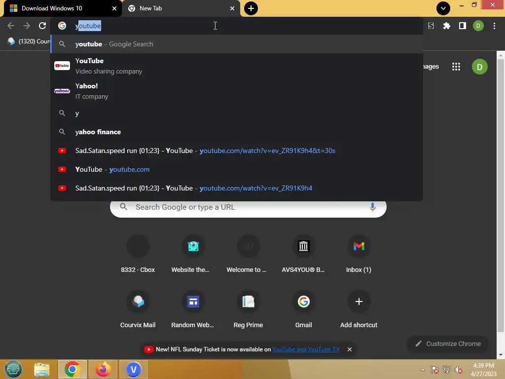Dismiss the NFL Sunday Ticket promo

click(x=350, y=349)
